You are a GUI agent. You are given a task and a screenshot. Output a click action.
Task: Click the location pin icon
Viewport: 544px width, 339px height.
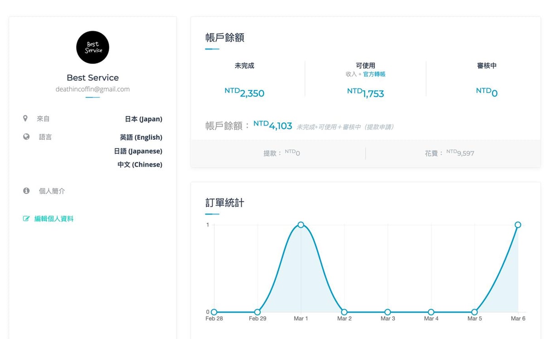[x=25, y=118]
